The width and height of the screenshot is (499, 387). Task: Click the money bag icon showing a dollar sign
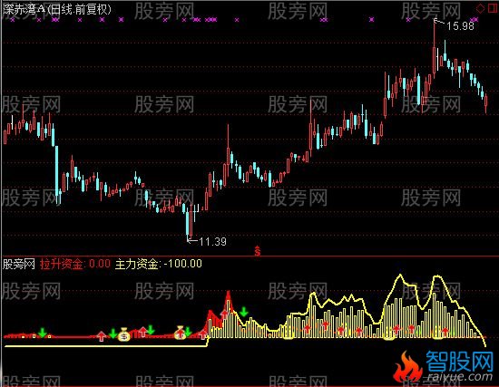pyautogui.click(x=123, y=334)
